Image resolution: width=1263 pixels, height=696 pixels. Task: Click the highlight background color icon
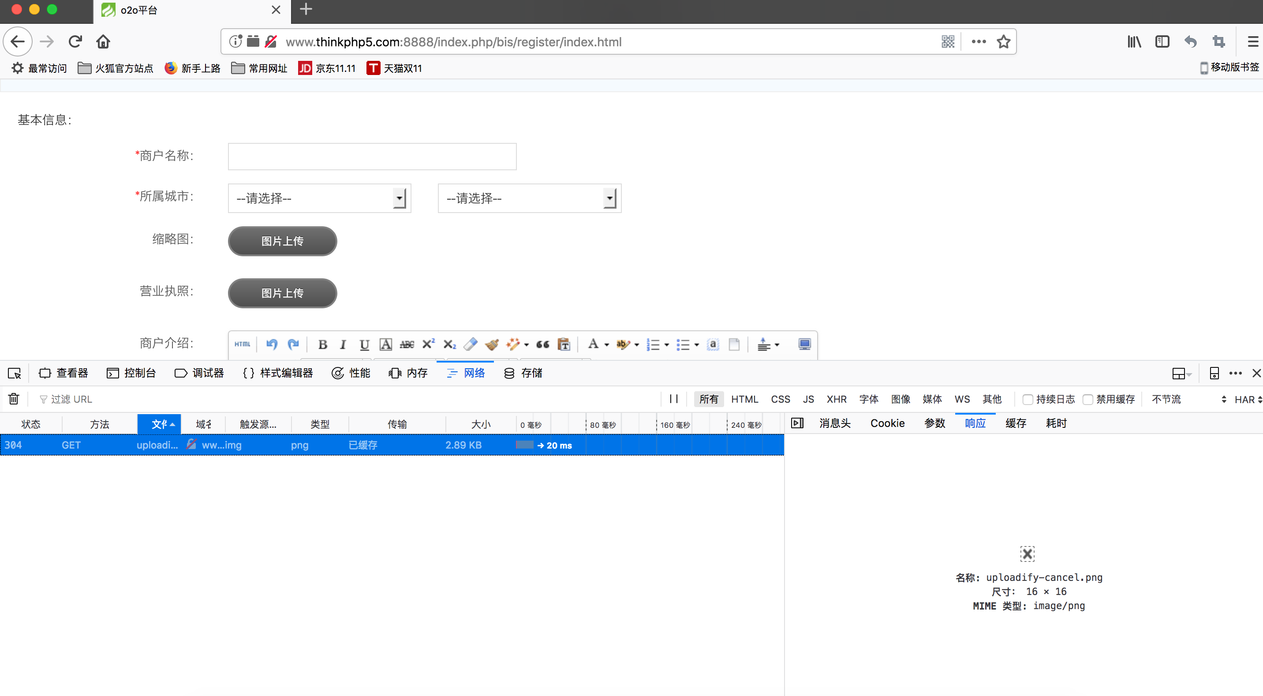pyautogui.click(x=623, y=344)
